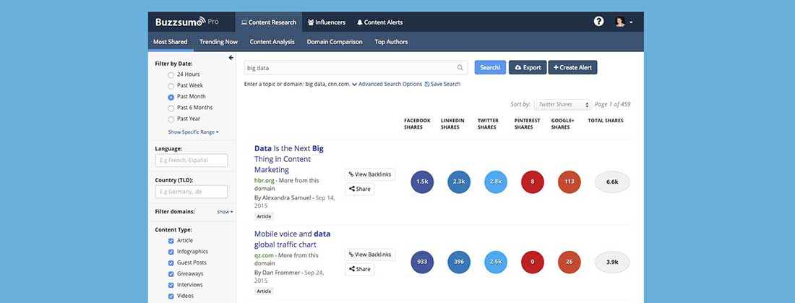Screen dimensions: 795x303
Task: Expand the Filter domains show toggle
Action: click(225, 212)
